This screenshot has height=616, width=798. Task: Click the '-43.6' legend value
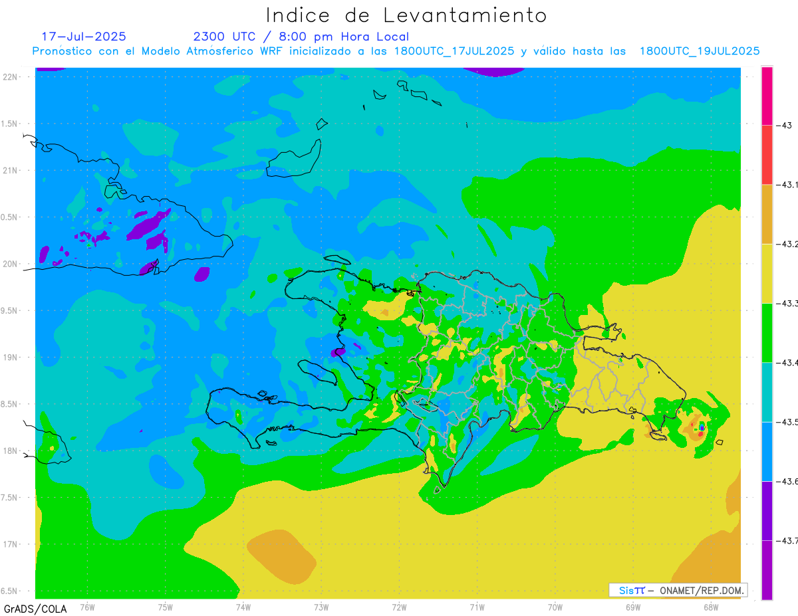point(787,480)
